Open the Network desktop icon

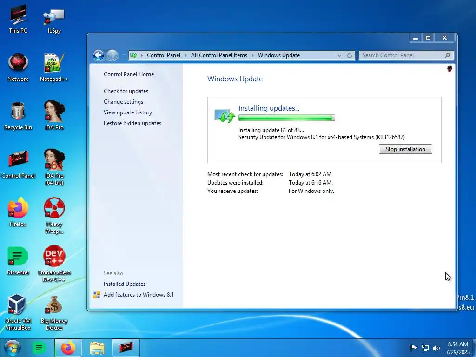coord(18,67)
